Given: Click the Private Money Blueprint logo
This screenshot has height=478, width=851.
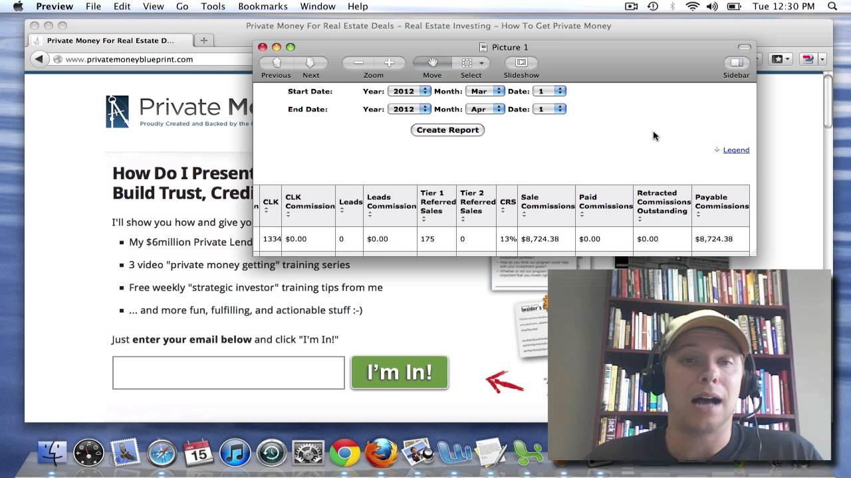Looking at the screenshot, I should [178, 111].
